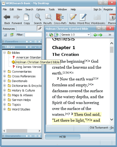Expand the History & Culture folder
This screenshot has width=117, height=147.
(4, 90)
